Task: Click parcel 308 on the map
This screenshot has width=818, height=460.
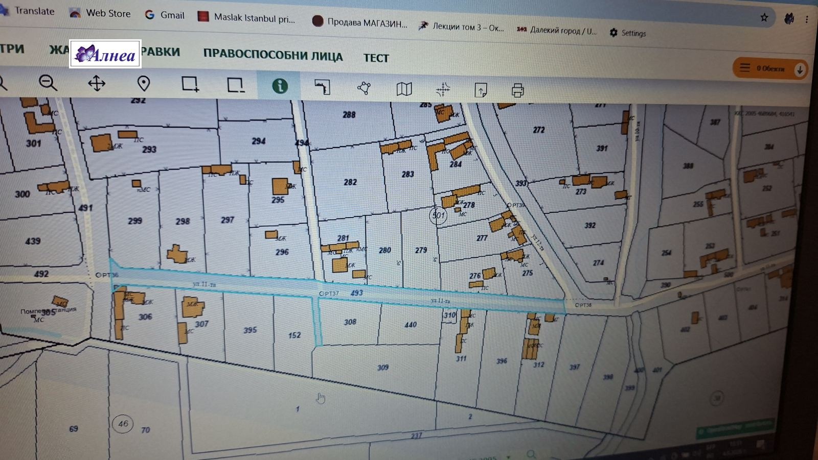Action: coord(350,322)
